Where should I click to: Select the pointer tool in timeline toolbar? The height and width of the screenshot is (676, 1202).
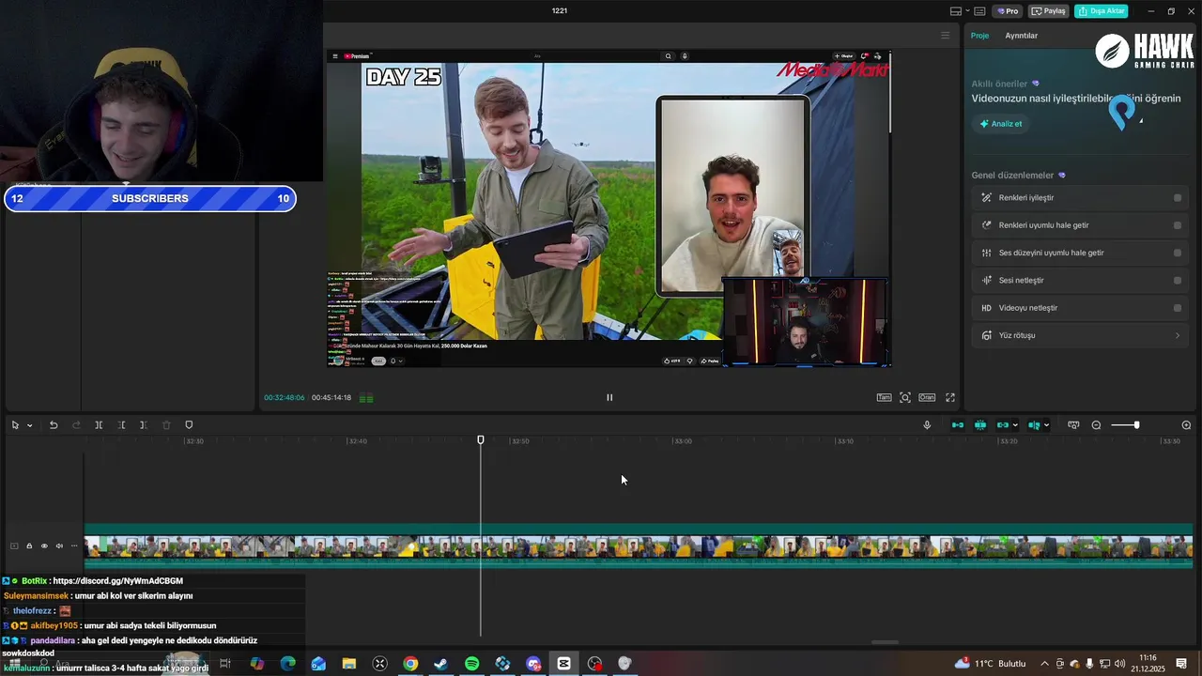pyautogui.click(x=15, y=425)
